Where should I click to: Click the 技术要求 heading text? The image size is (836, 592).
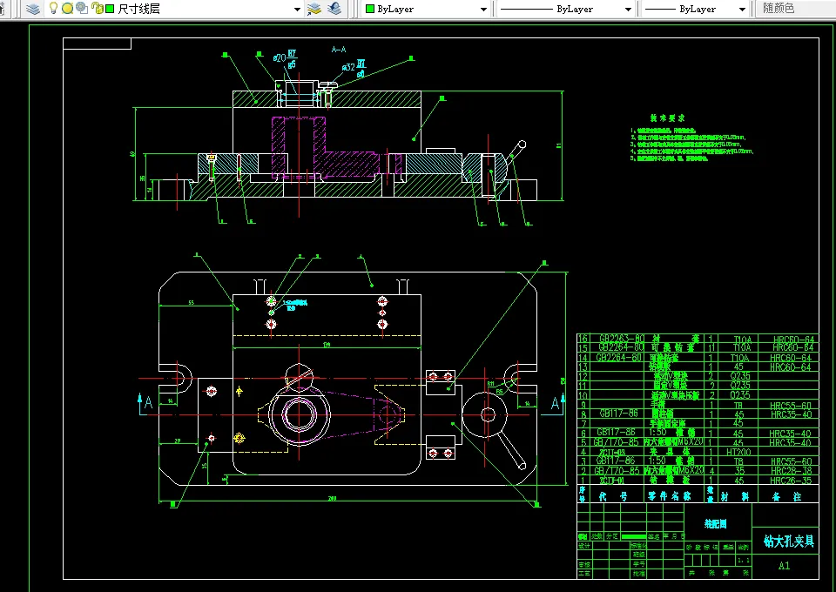point(667,118)
